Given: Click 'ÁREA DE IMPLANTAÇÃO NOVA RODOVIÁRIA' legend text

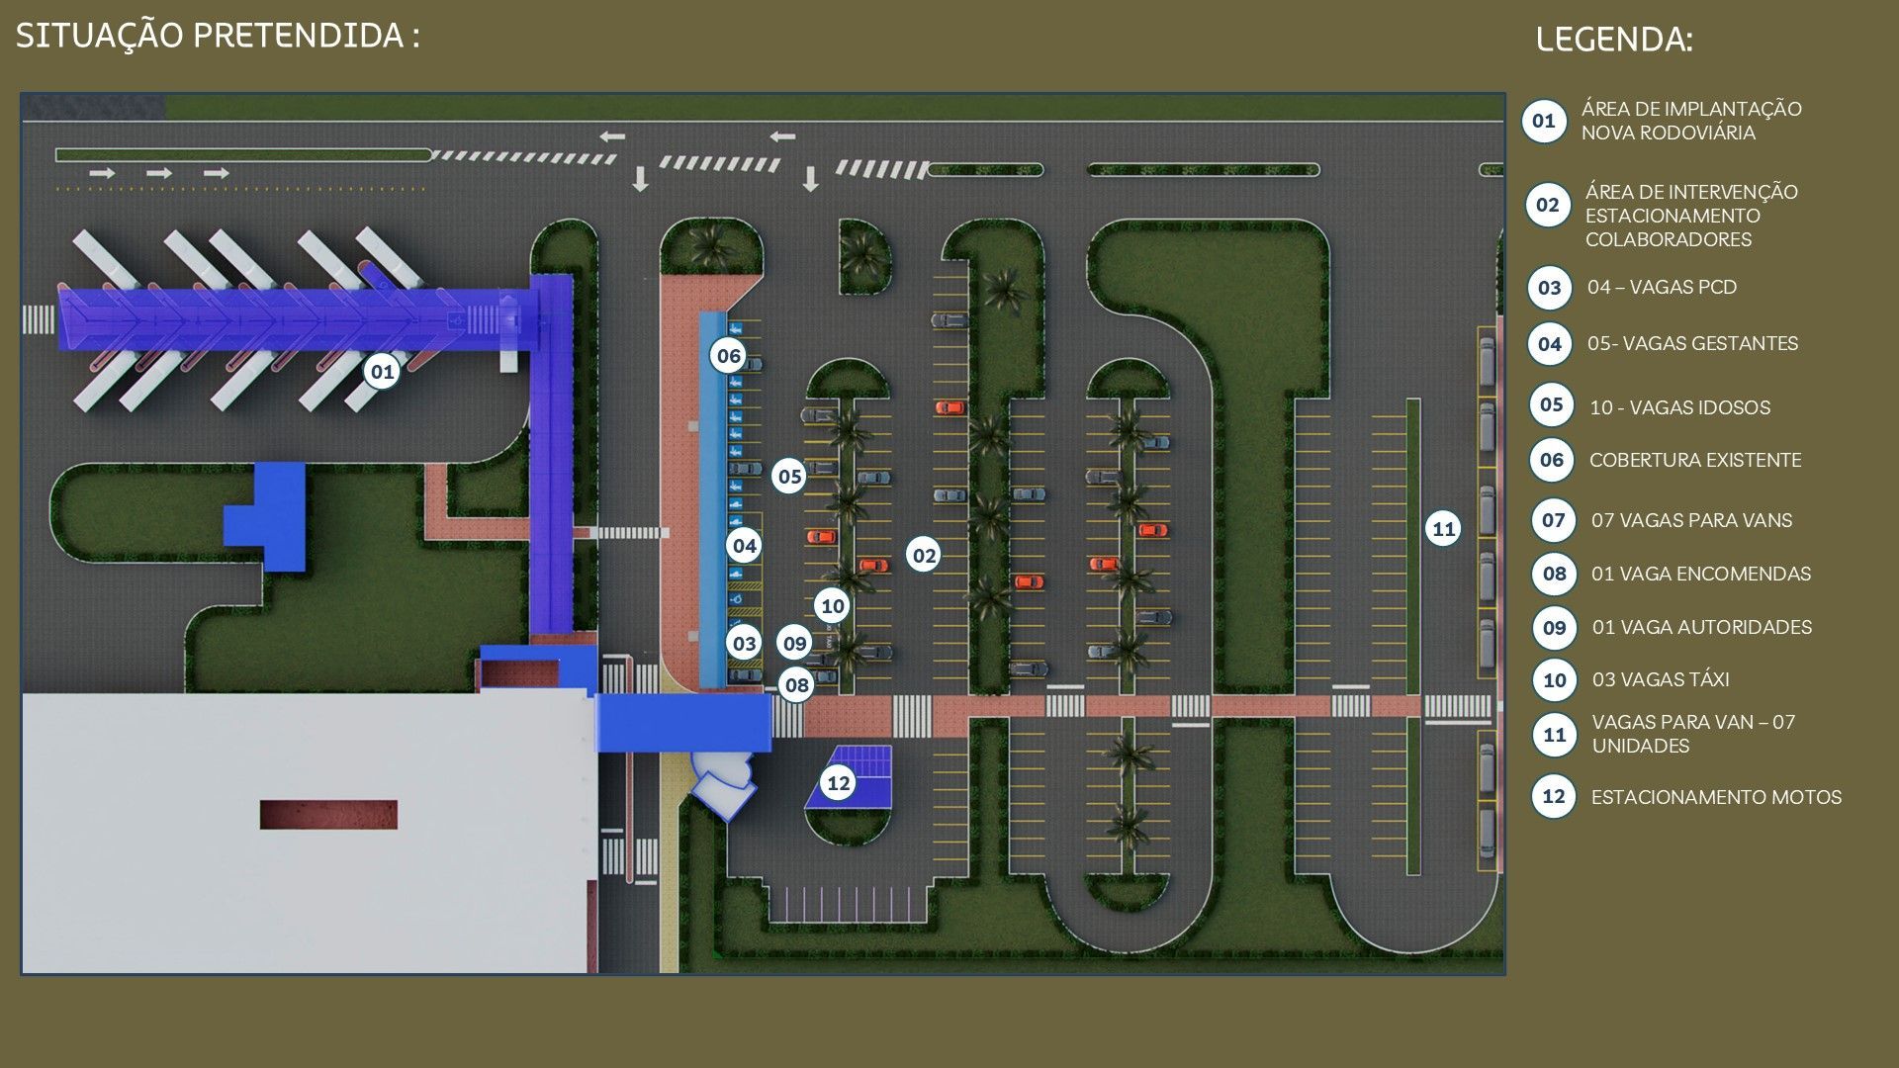Looking at the screenshot, I should [1690, 121].
